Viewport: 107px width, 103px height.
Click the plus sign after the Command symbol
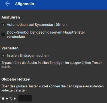tap(7, 99)
